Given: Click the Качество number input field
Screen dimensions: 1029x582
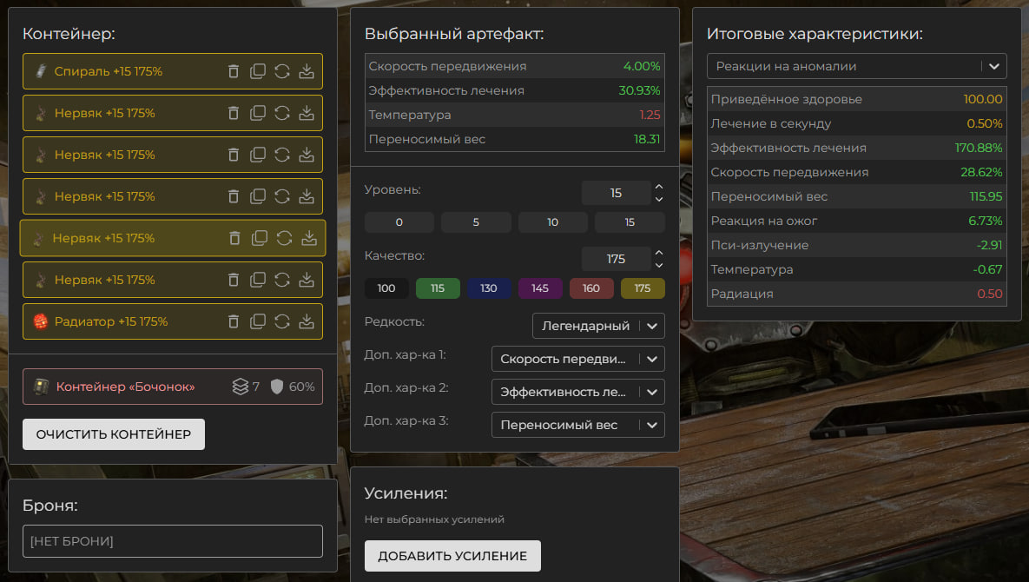Looking at the screenshot, I should coord(616,259).
